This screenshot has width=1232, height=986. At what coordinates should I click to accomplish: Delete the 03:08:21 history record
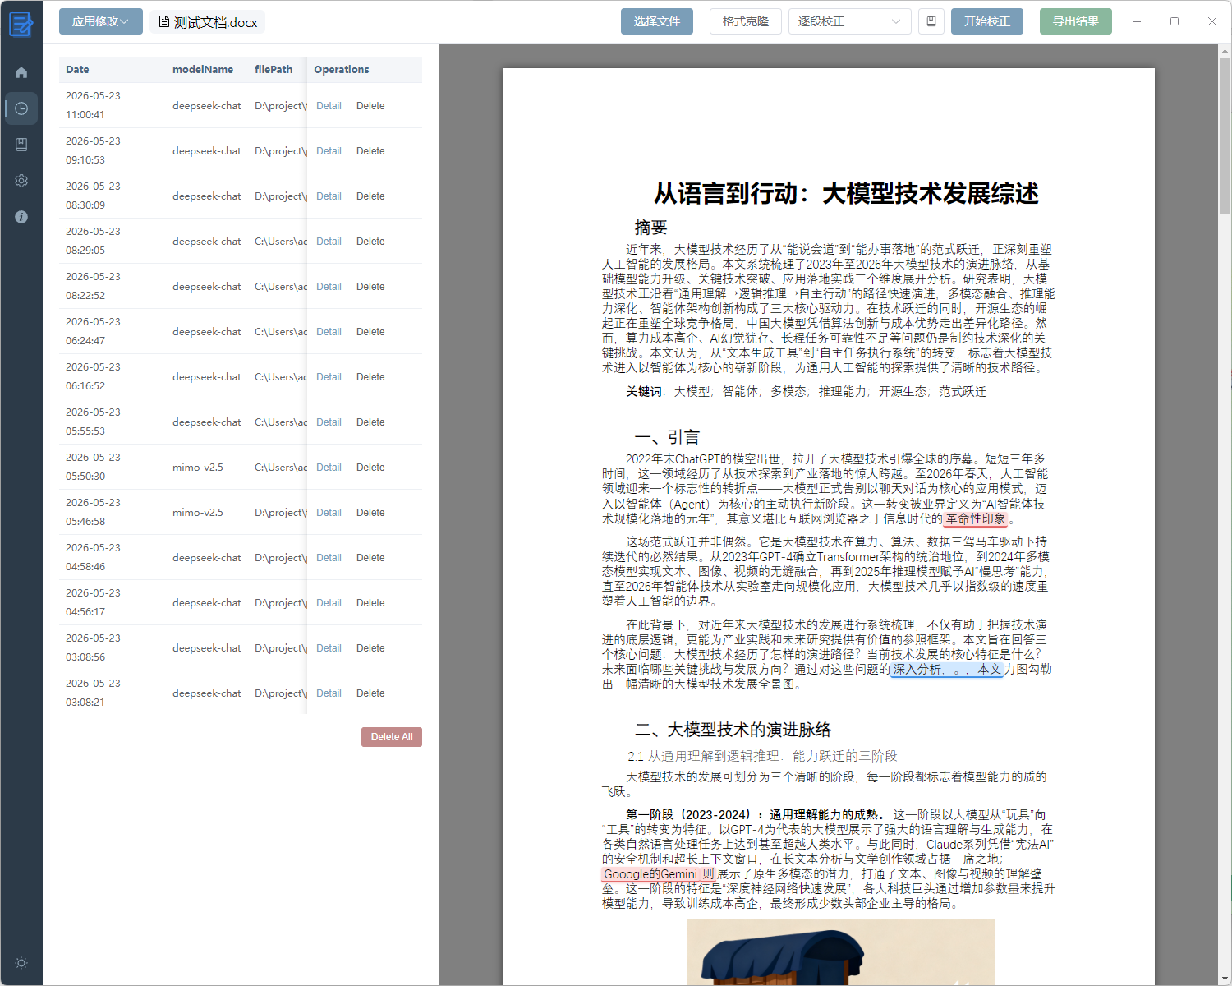(370, 693)
